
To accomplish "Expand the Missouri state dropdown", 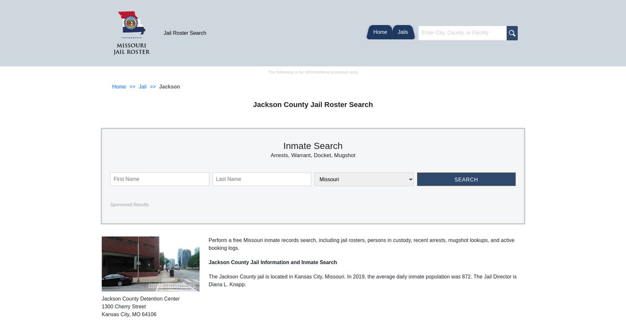I will coord(364,179).
